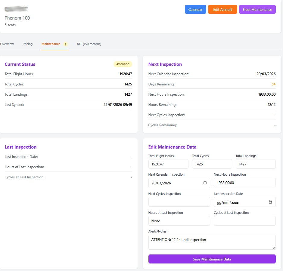Switch to the Pricing tab

27,44
